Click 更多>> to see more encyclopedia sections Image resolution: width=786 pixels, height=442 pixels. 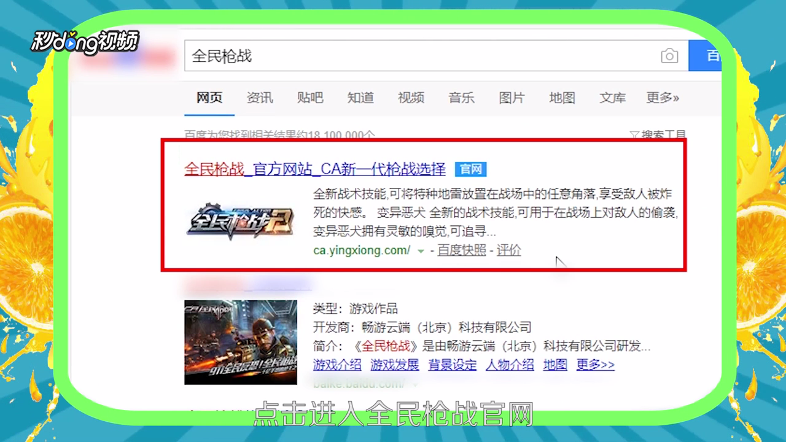coord(593,365)
